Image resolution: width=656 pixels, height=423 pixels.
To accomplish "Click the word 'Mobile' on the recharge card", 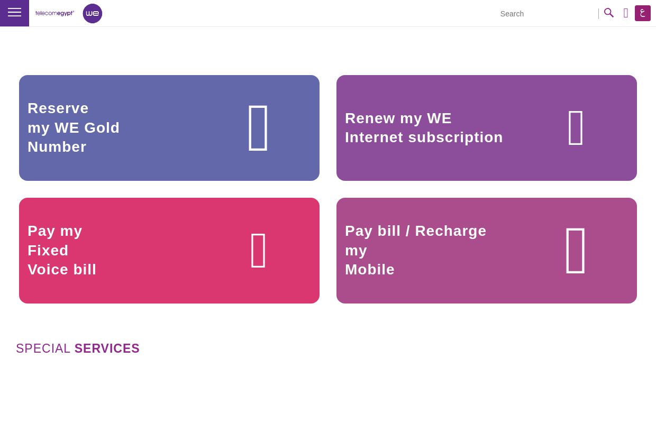I will pos(370,270).
